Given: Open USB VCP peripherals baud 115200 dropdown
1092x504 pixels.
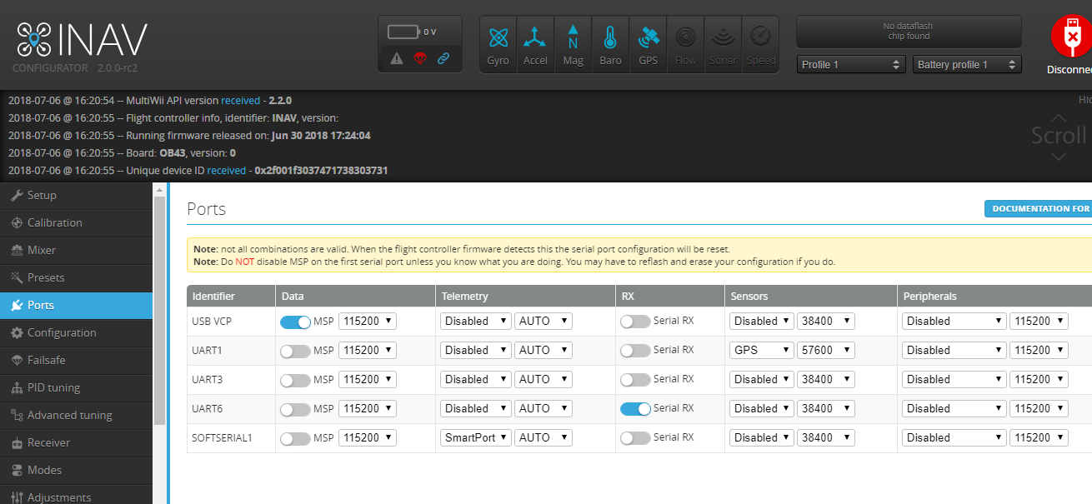Looking at the screenshot, I should tap(1039, 321).
